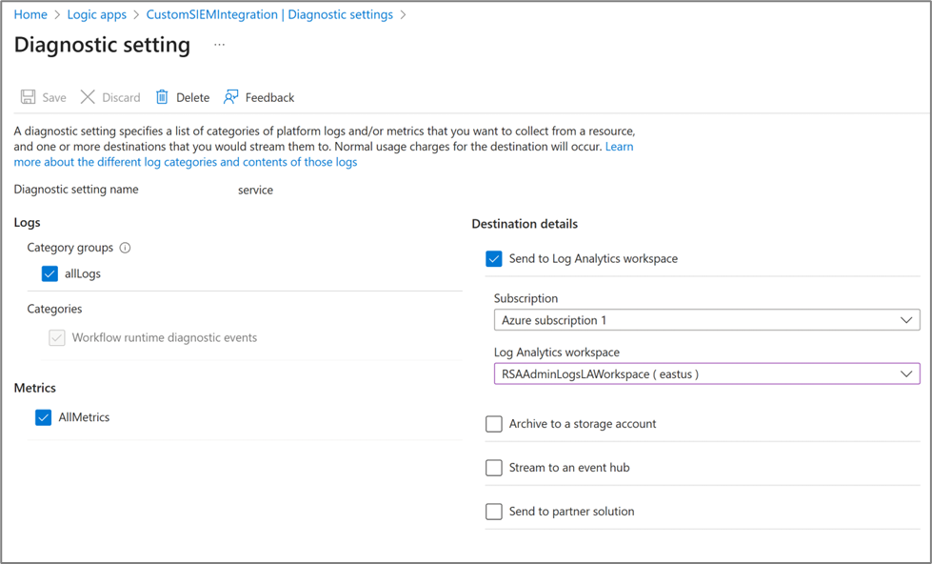Click the Category groups info icon
The image size is (932, 564).
coord(125,248)
